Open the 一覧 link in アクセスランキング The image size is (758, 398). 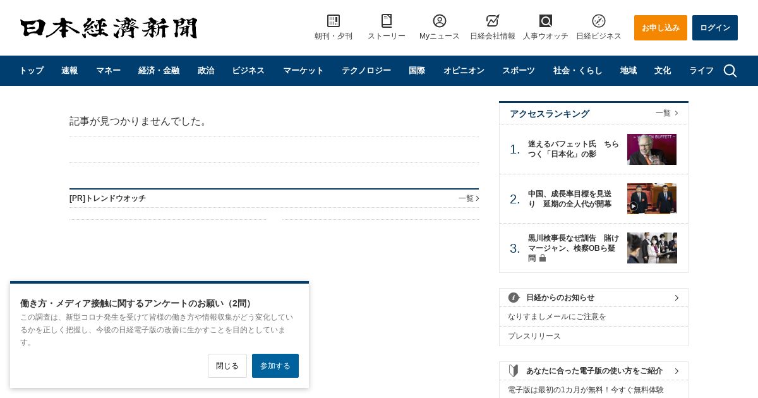pyautogui.click(x=666, y=113)
